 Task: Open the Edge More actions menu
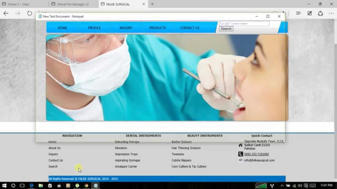coord(331,13)
